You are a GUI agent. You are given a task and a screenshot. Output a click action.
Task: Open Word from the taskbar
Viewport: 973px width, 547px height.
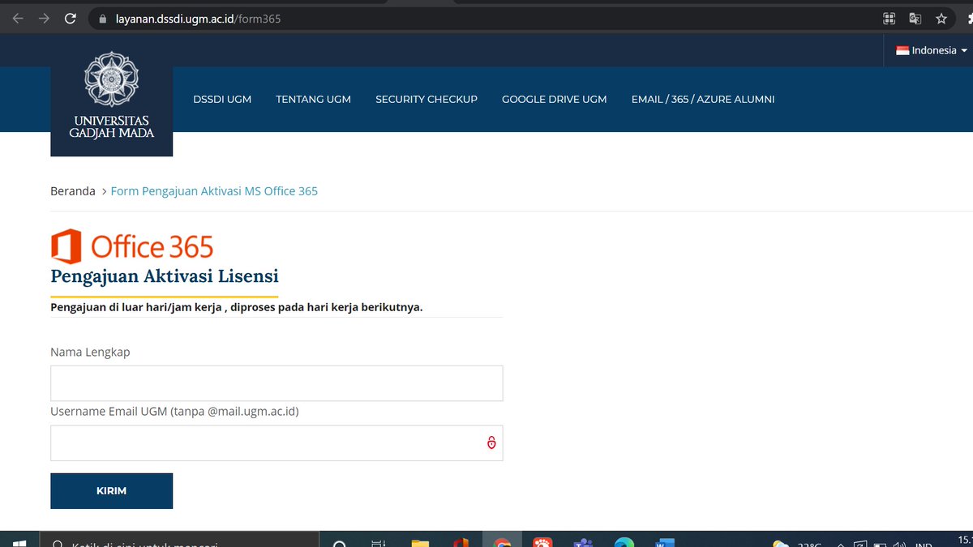coord(664,544)
